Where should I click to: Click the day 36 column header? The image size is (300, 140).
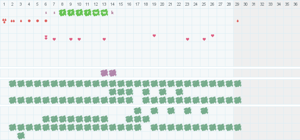(x=296, y=4)
